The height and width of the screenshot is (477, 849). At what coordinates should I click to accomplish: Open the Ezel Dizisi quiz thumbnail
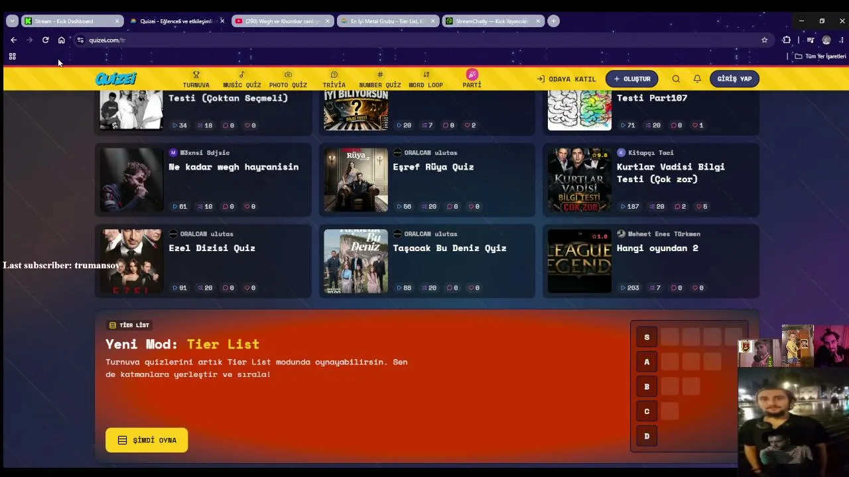(x=131, y=261)
